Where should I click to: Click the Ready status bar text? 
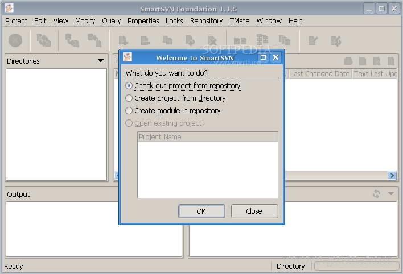[x=14, y=266]
